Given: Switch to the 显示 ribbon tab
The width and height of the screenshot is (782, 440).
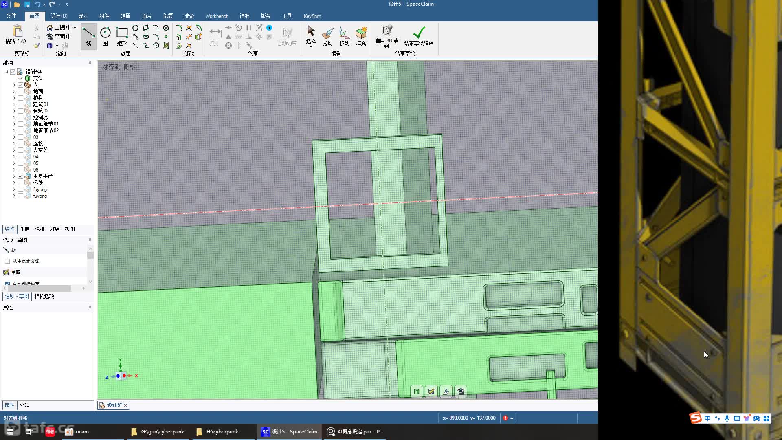Looking at the screenshot, I should pos(83,16).
